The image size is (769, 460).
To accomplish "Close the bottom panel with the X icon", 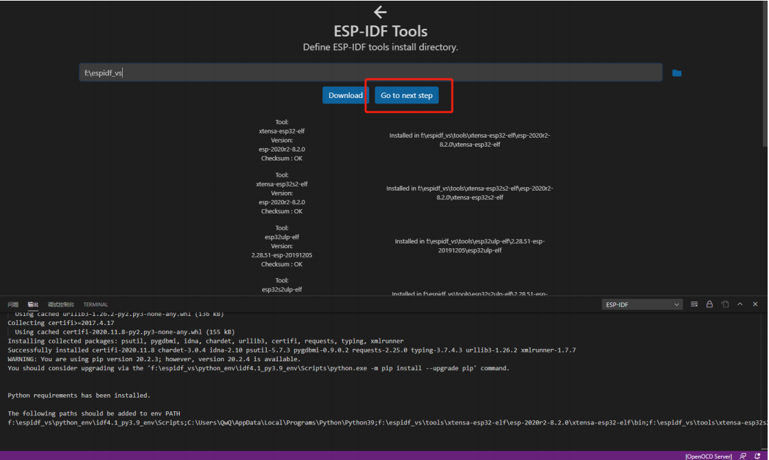I will [755, 304].
